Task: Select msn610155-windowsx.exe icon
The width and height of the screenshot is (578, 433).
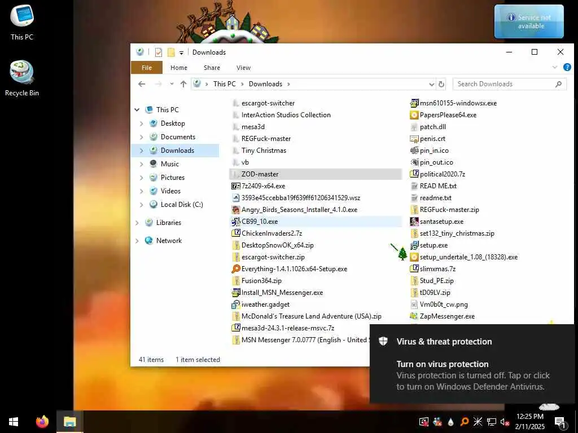Action: tap(414, 104)
